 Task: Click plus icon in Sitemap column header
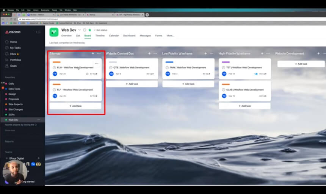click(x=93, y=53)
